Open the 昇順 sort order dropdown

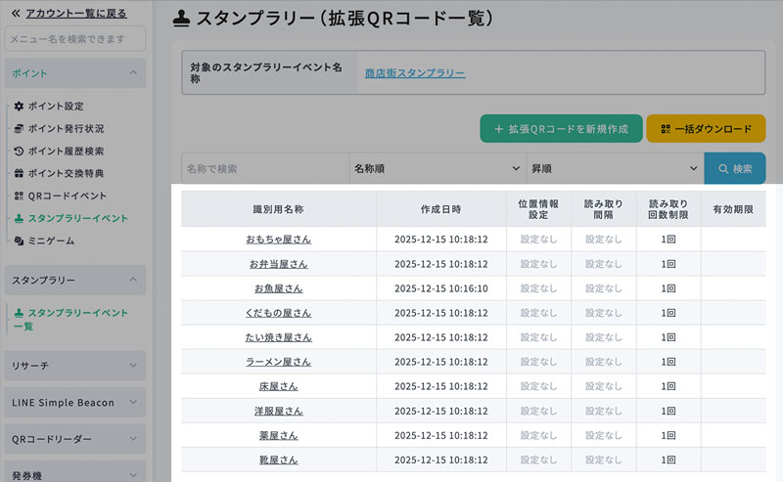tap(614, 169)
